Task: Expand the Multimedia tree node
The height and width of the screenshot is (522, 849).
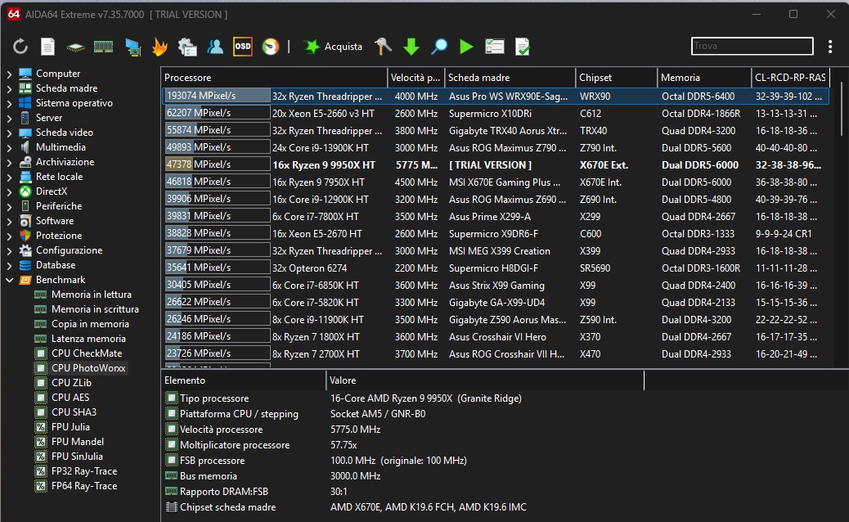Action: (x=9, y=147)
